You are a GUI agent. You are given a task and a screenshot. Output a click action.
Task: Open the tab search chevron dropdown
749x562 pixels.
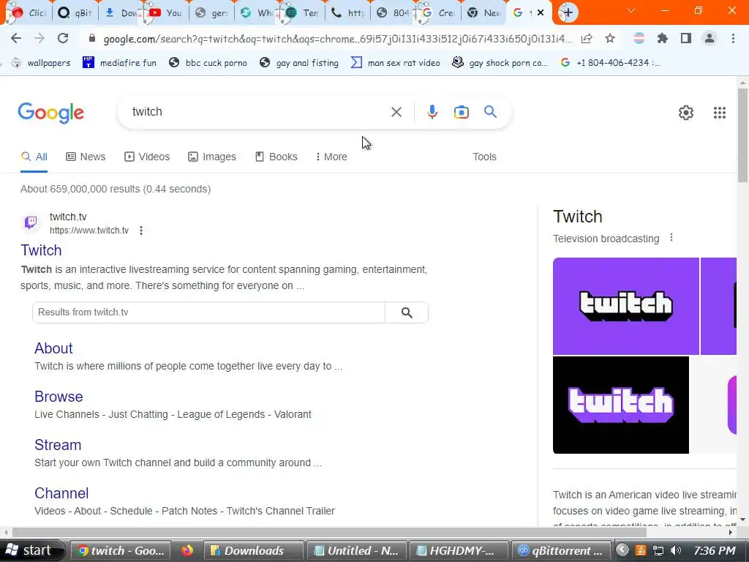(x=631, y=10)
